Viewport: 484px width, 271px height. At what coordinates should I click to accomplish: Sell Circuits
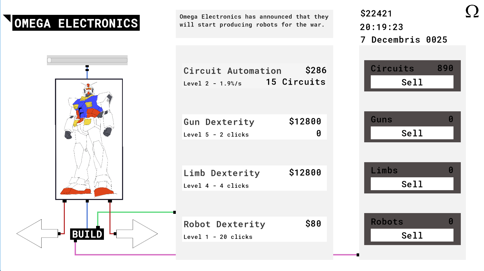click(x=412, y=82)
